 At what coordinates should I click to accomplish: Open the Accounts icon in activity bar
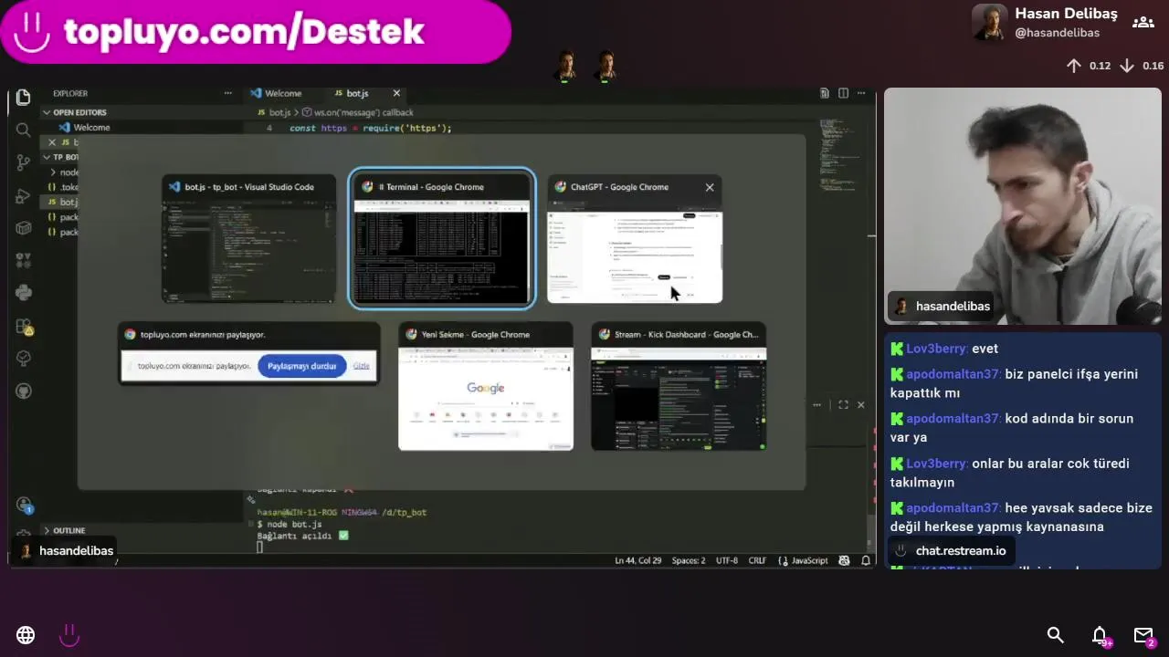pos(24,505)
